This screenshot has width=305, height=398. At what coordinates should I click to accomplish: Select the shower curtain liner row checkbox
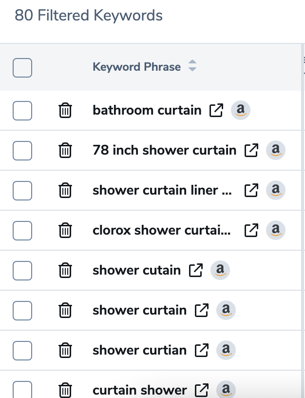(x=22, y=191)
